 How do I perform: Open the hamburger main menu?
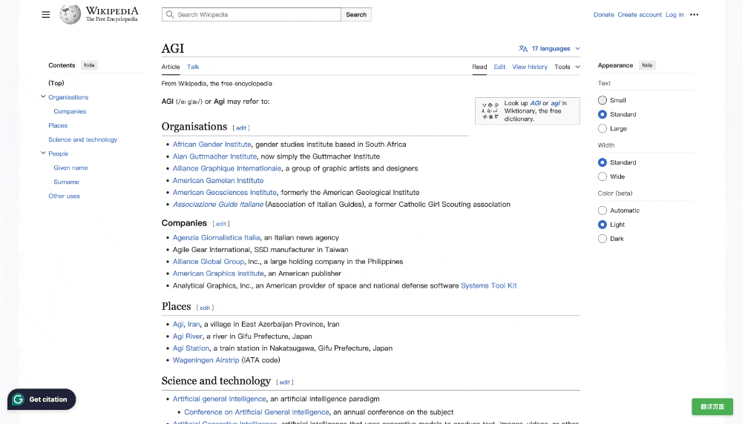click(x=45, y=15)
